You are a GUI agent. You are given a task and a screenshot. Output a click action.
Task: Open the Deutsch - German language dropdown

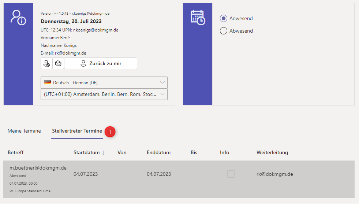coord(104,82)
